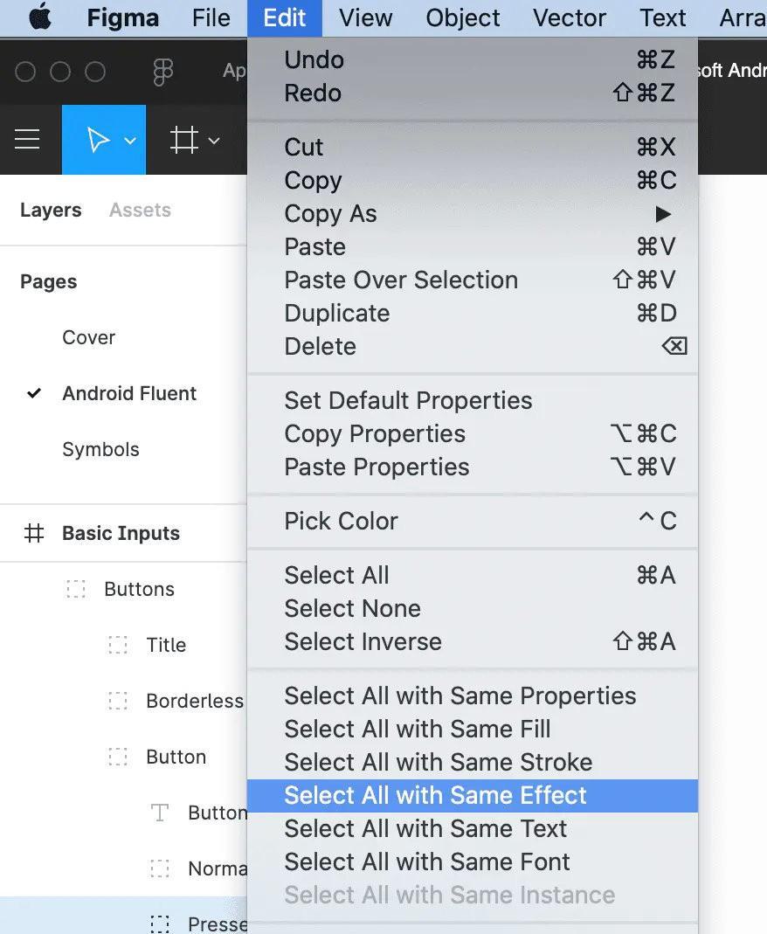
Task: Choose Paste Over Selection
Action: pyautogui.click(x=473, y=280)
